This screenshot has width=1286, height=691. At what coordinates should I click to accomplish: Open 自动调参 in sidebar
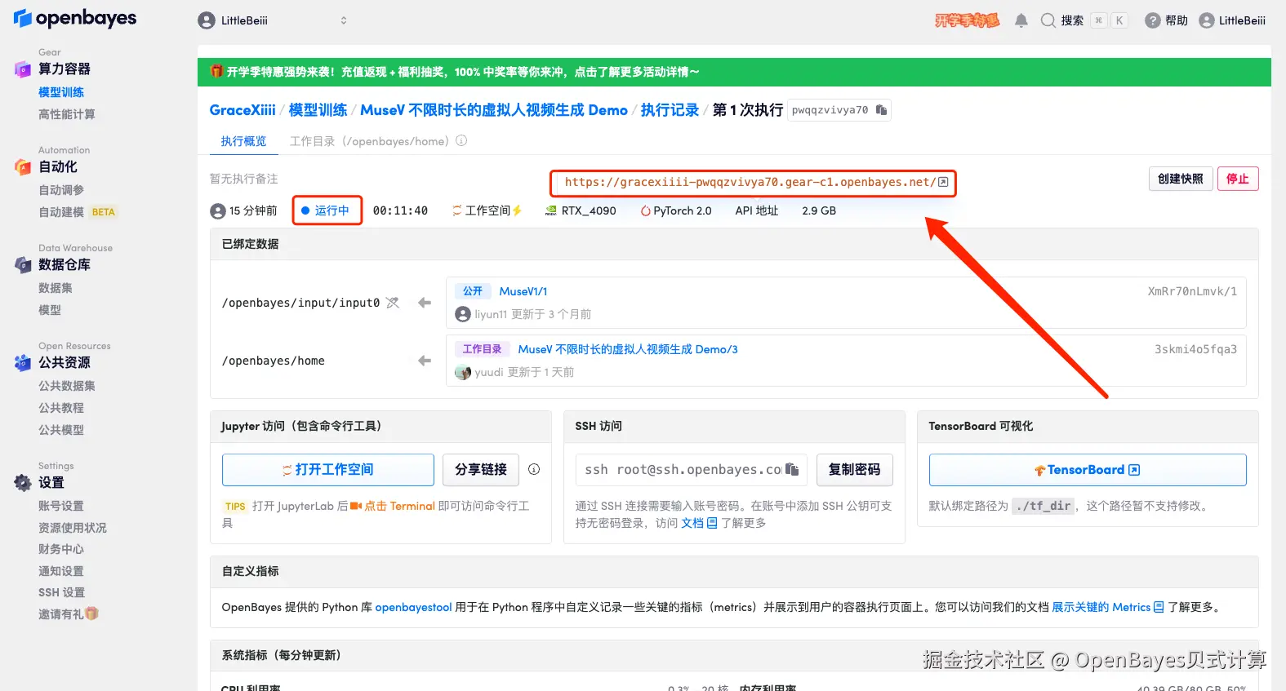[61, 190]
